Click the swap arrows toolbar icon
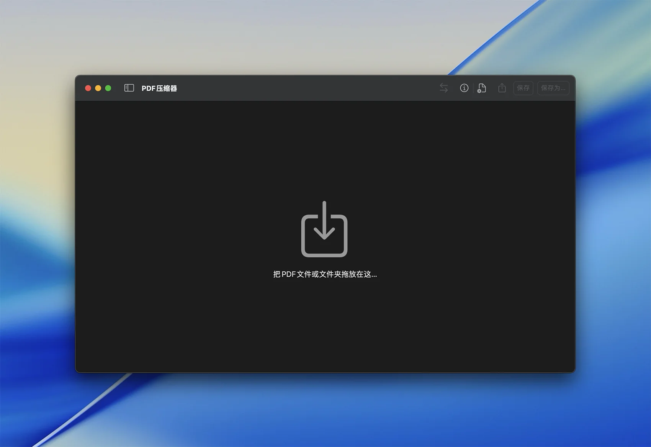651x447 pixels. coord(443,88)
